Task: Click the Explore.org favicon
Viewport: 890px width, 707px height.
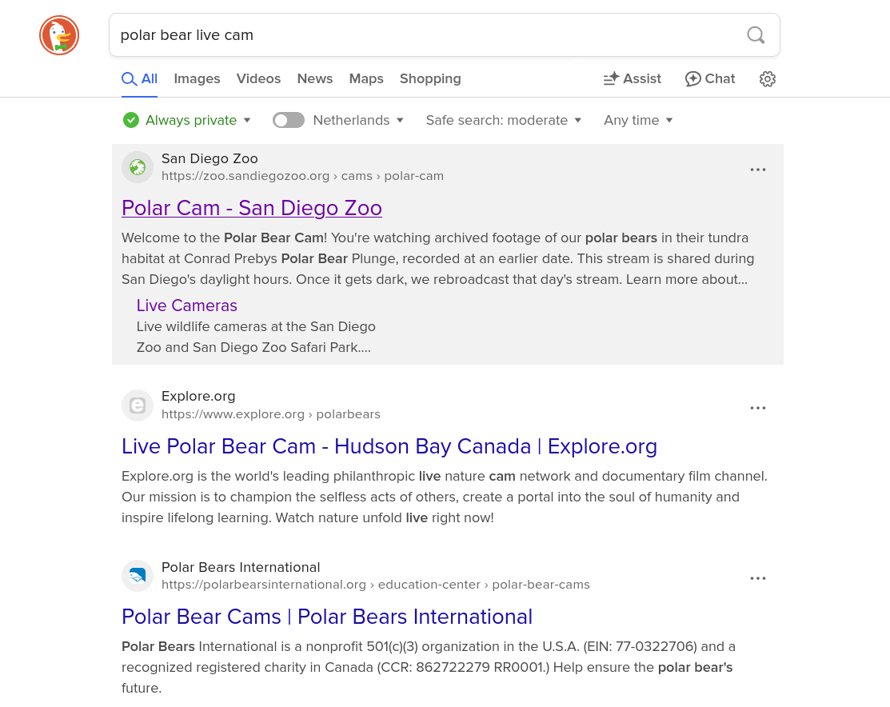Action: tap(138, 405)
